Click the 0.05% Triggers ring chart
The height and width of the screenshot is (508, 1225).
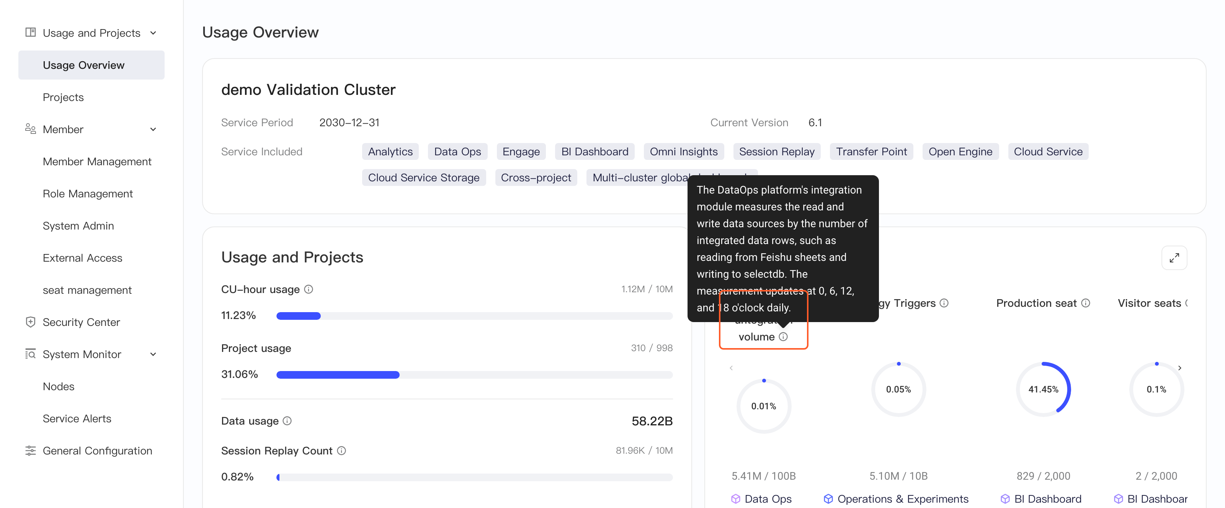pos(898,389)
